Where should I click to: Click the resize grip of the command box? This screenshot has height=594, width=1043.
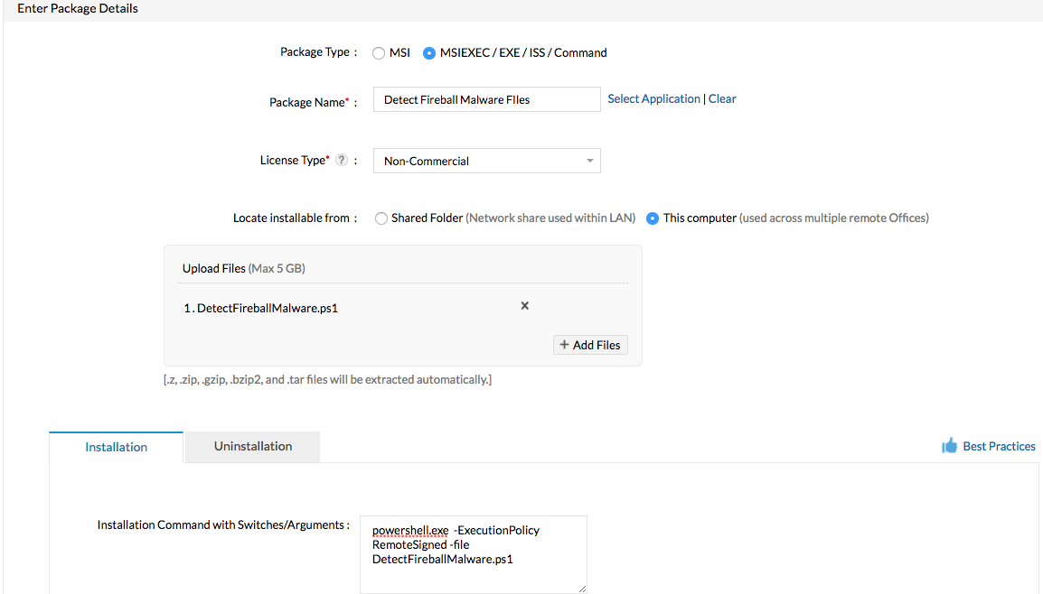click(581, 588)
